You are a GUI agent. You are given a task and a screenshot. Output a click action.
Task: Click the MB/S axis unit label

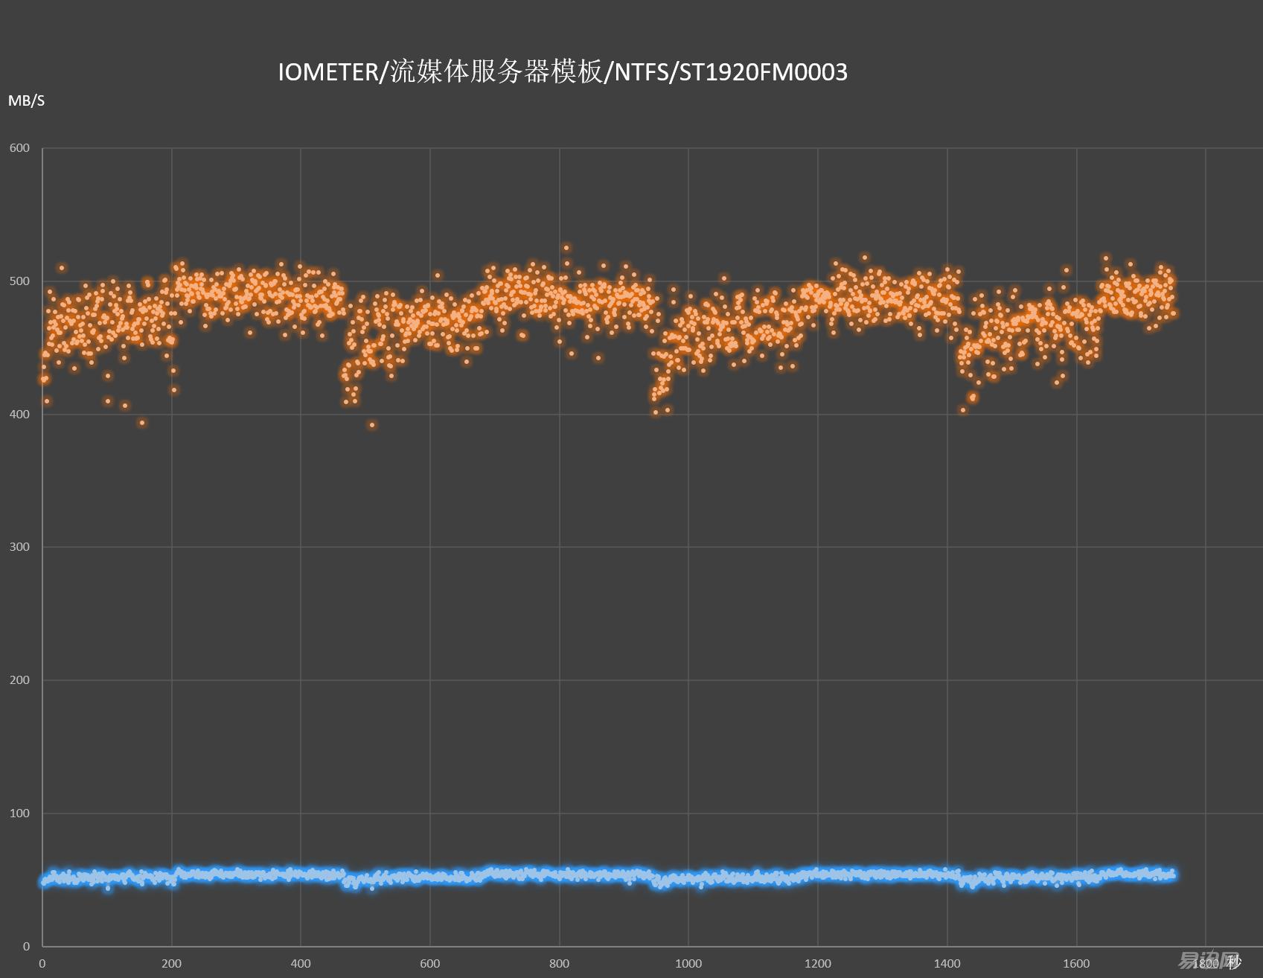(x=27, y=100)
